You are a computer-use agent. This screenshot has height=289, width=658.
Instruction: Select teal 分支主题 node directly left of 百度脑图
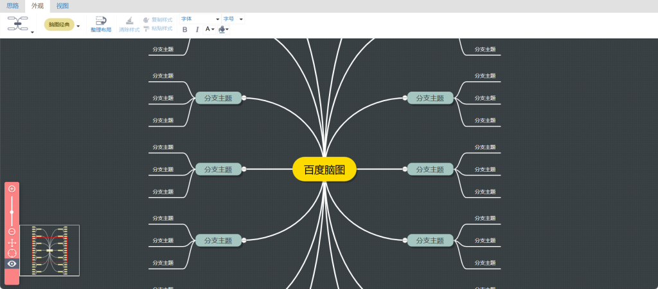[x=218, y=169]
